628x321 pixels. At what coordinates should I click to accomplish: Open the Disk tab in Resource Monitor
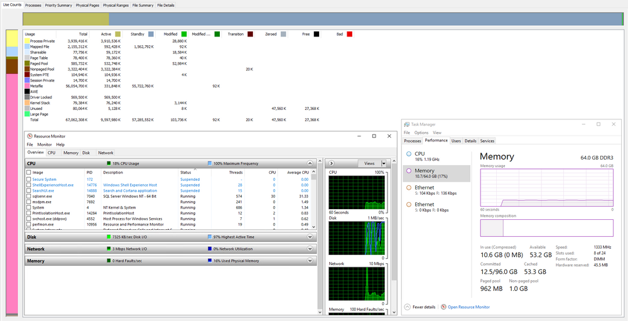(x=87, y=153)
